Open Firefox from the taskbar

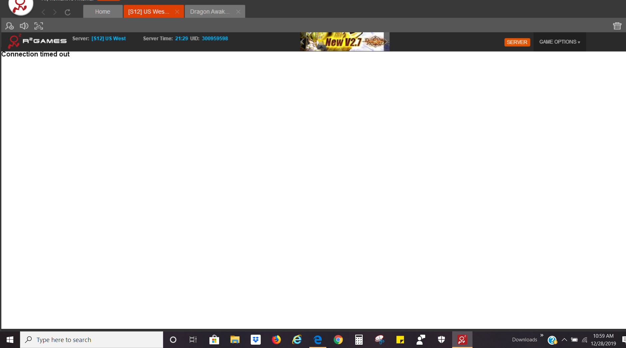[276, 340]
